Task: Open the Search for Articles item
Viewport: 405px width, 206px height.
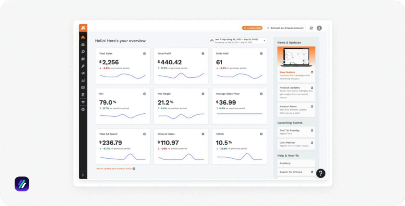Action: tap(296, 172)
